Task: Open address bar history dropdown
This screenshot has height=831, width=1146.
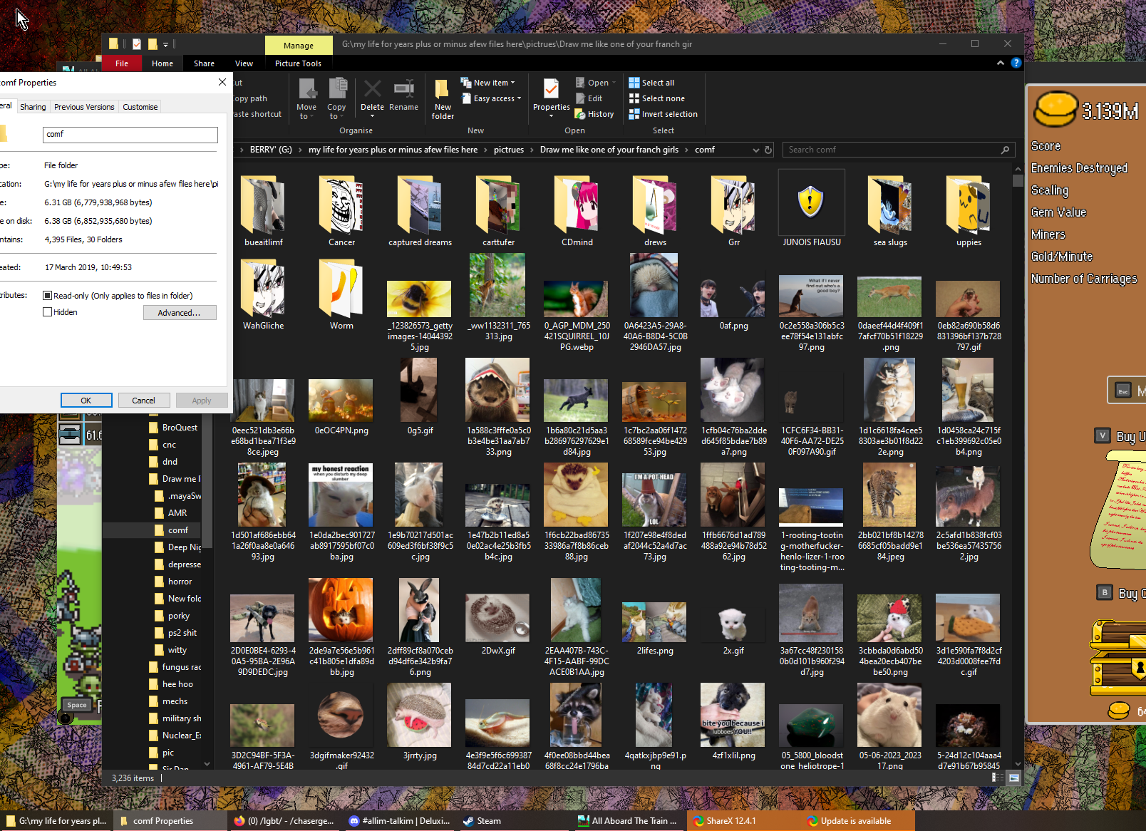Action: [755, 150]
